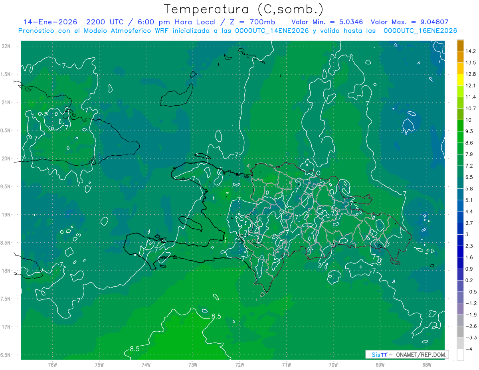Click the "75W" longitude axis label
Viewport: 479px width, 370px height.
tap(99, 365)
